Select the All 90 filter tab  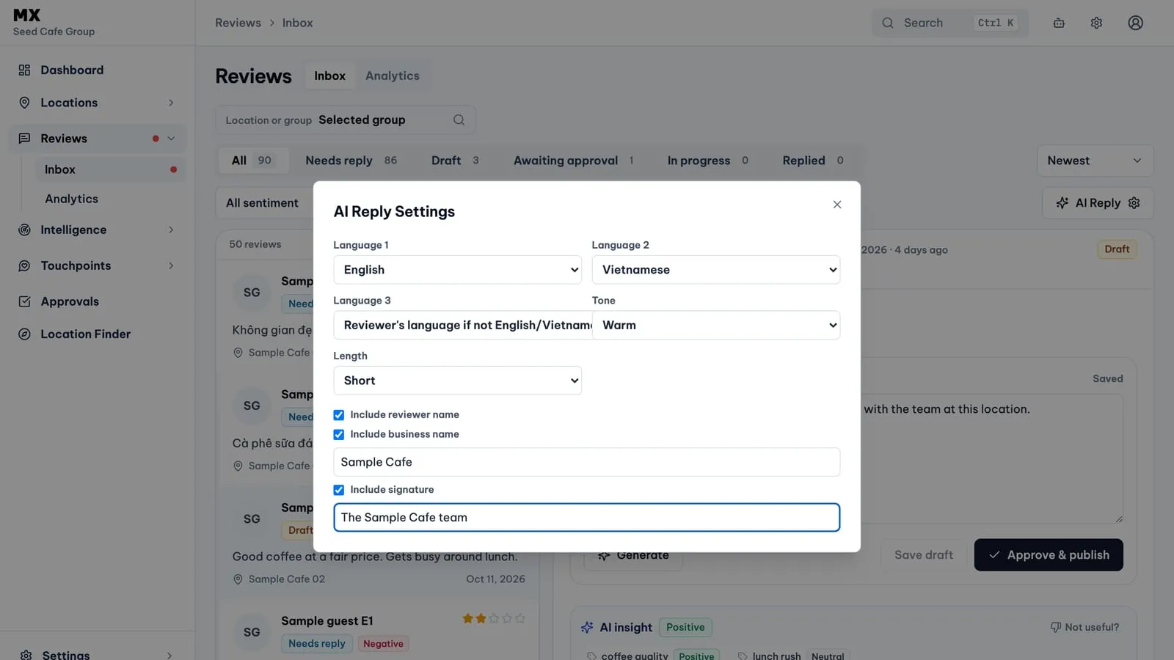[253, 161]
